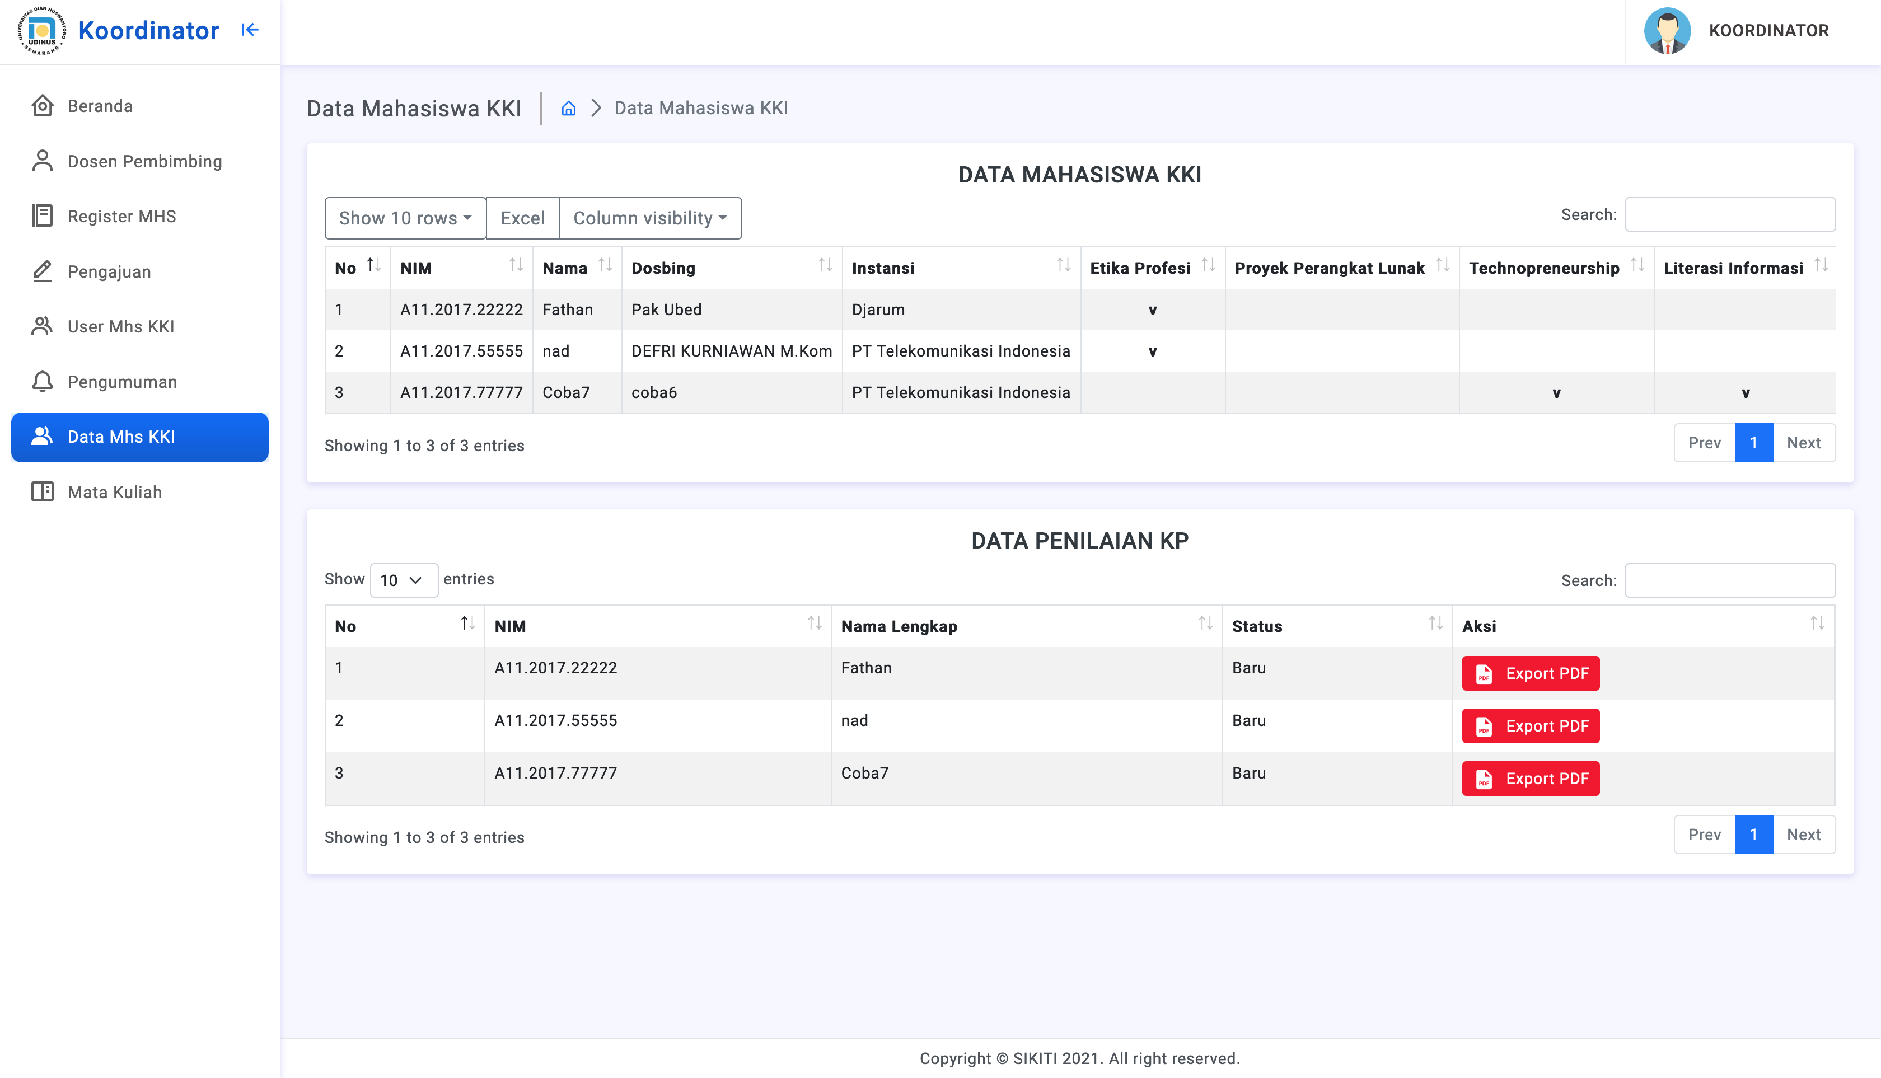1881x1078 pixels.
Task: Collapse the sidebar with the arrow icon
Action: click(x=250, y=30)
